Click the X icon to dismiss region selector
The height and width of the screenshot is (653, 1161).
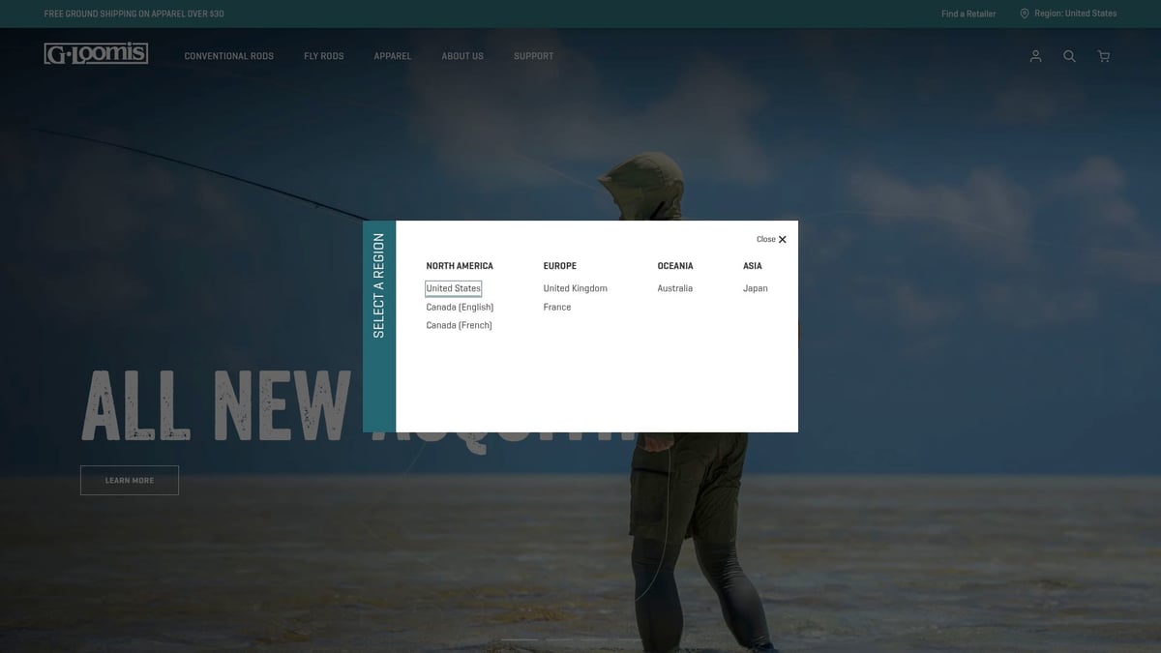[x=782, y=238]
